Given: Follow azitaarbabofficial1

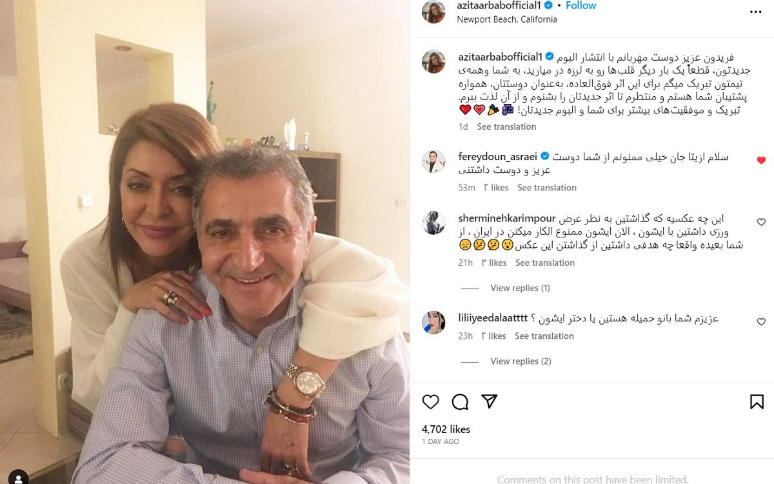Looking at the screenshot, I should 581,6.
